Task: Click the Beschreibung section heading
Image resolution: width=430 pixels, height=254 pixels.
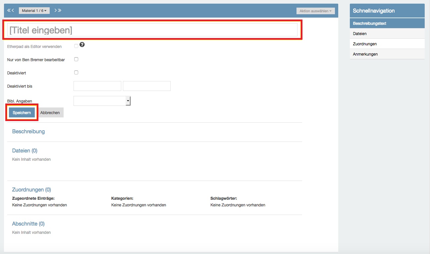Action: tap(28, 132)
